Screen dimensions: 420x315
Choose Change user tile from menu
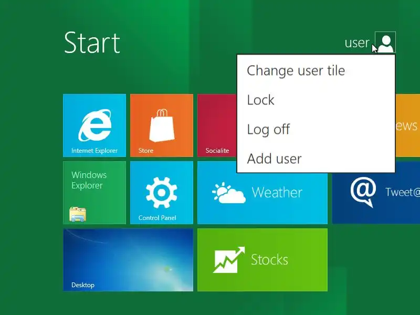[316, 71]
